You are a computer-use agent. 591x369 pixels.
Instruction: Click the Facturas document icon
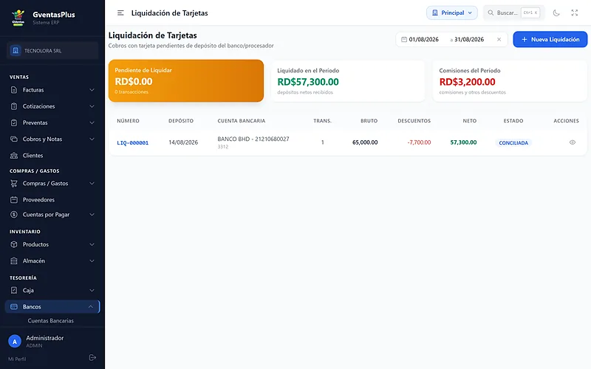[x=14, y=90]
